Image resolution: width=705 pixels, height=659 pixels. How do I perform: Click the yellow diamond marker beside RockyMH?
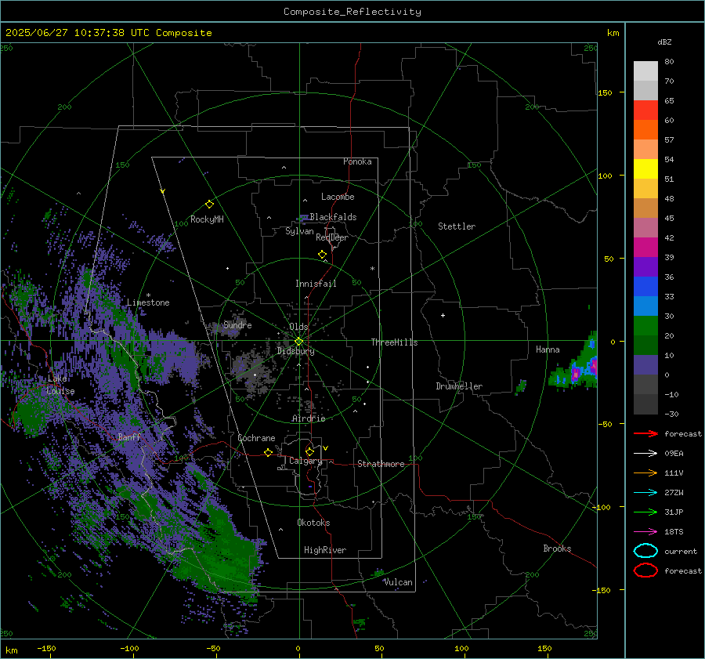coord(209,205)
